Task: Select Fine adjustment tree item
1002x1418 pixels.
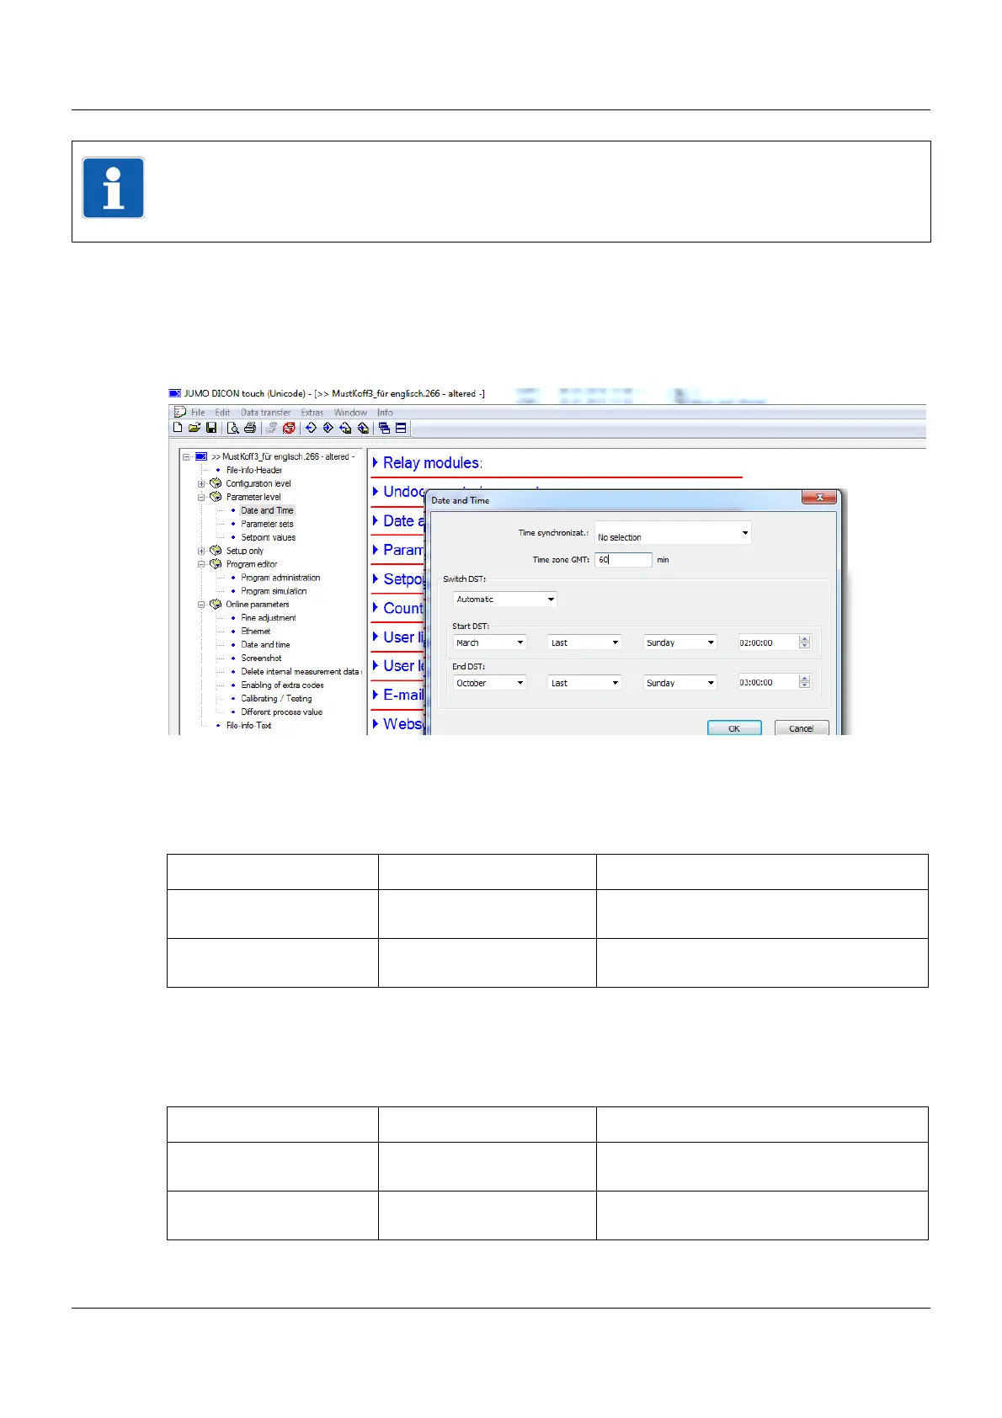Action: click(269, 618)
